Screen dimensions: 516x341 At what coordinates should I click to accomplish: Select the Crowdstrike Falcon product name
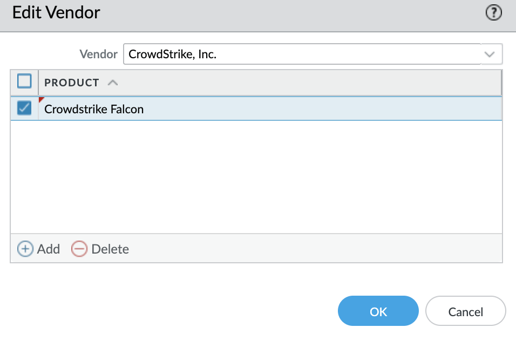click(94, 109)
